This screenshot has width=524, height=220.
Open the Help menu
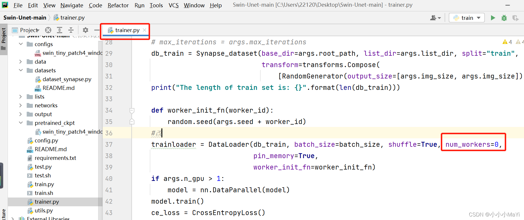216,5
